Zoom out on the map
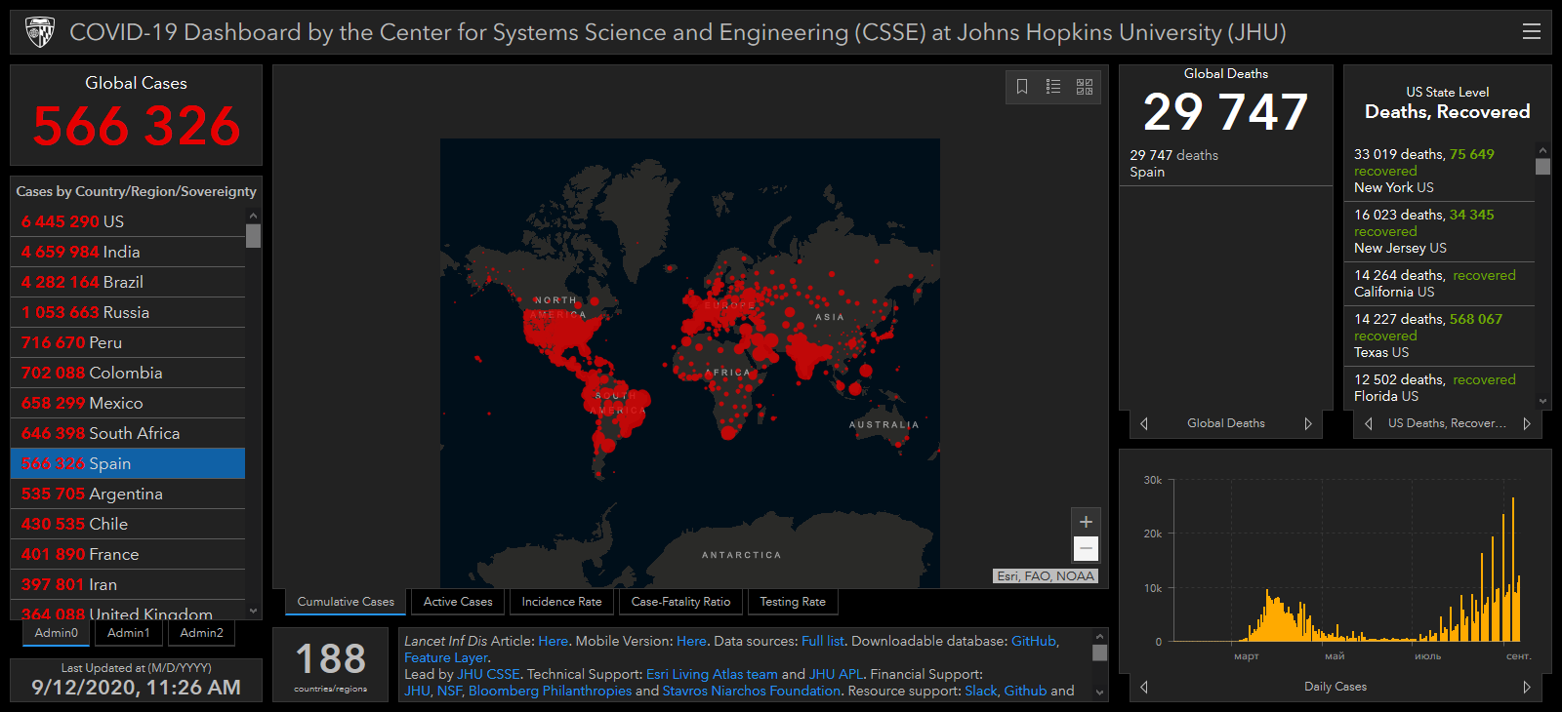The width and height of the screenshot is (1562, 712). (1086, 549)
